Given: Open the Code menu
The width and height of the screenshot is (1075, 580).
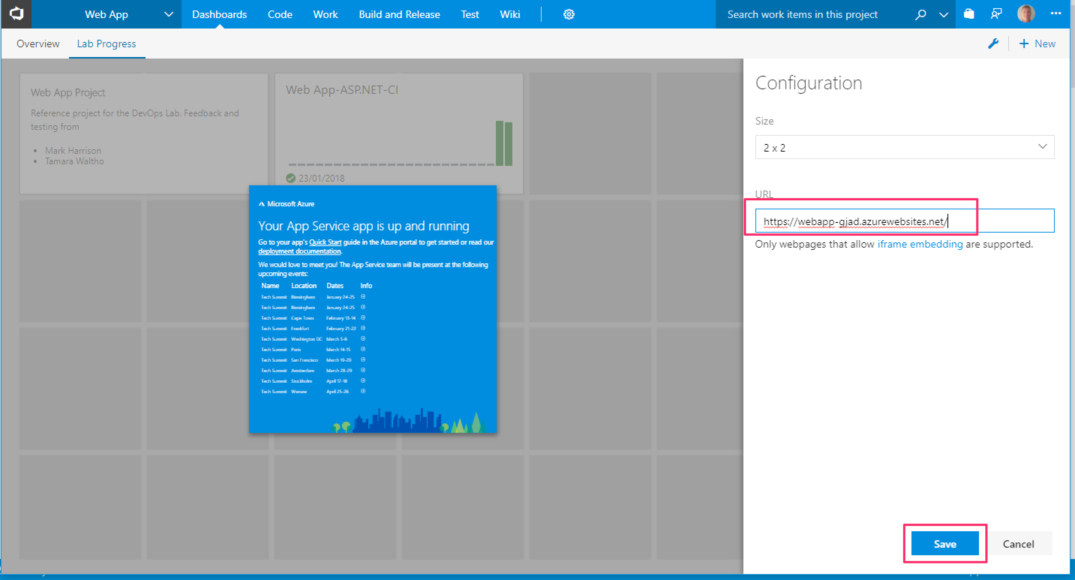Looking at the screenshot, I should (279, 14).
